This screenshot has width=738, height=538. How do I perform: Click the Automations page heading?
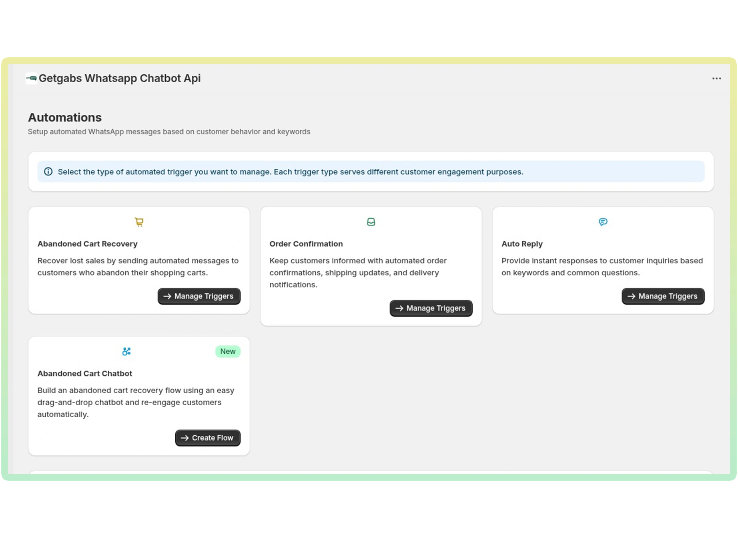[x=64, y=117]
